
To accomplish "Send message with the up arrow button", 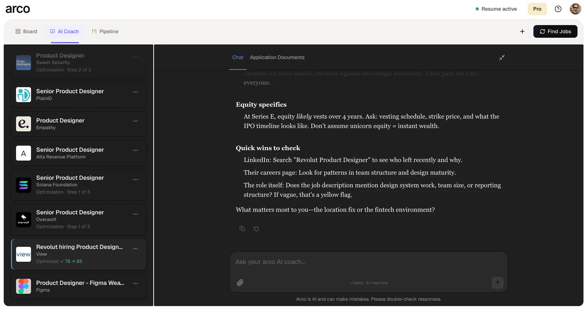I will [x=497, y=283].
